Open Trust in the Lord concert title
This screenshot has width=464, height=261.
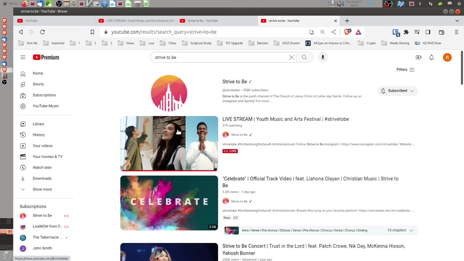(314, 249)
